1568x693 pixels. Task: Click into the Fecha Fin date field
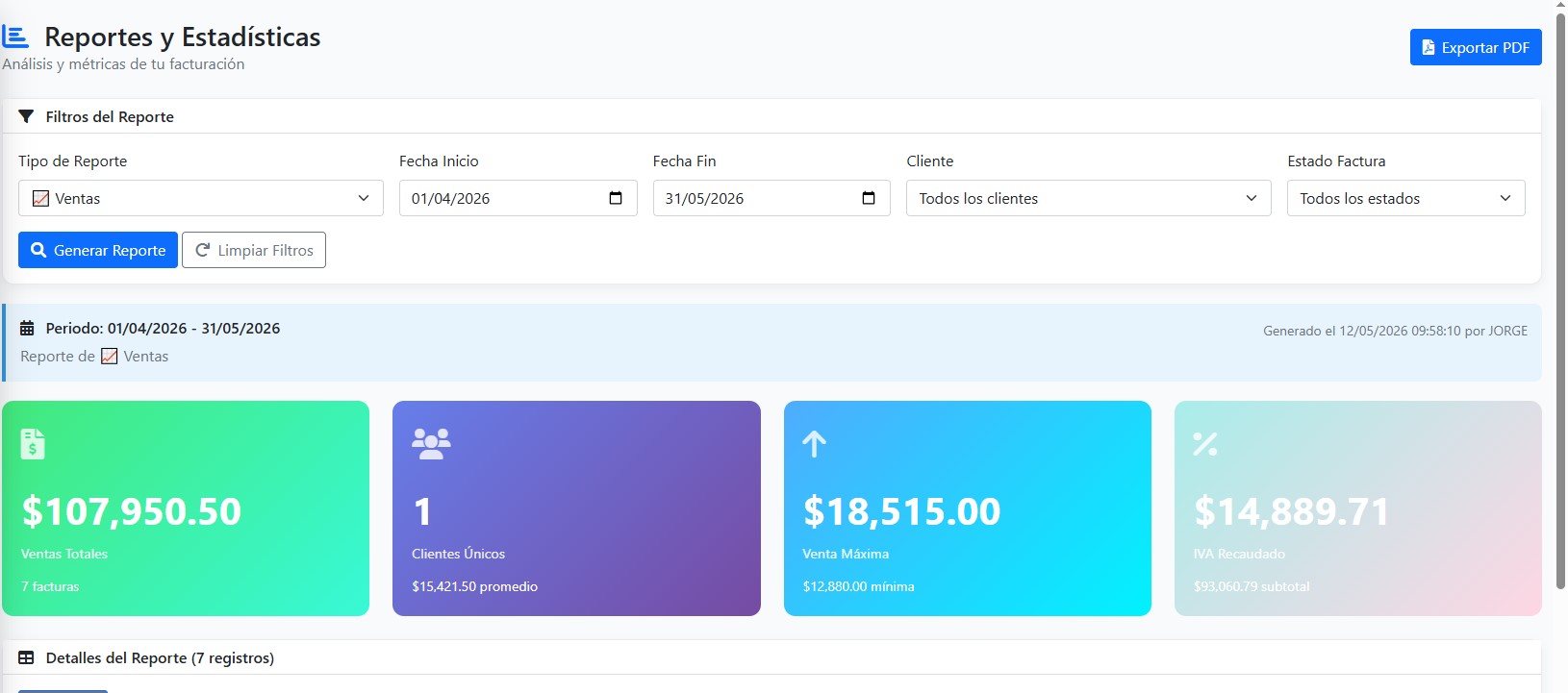tap(771, 198)
